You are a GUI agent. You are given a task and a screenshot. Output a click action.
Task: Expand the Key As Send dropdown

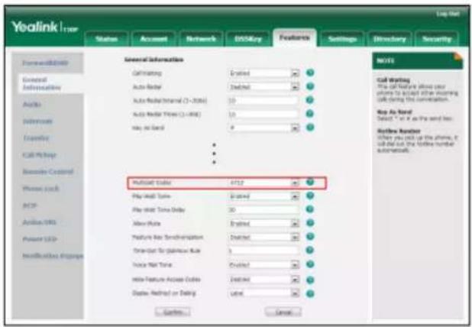tap(296, 128)
